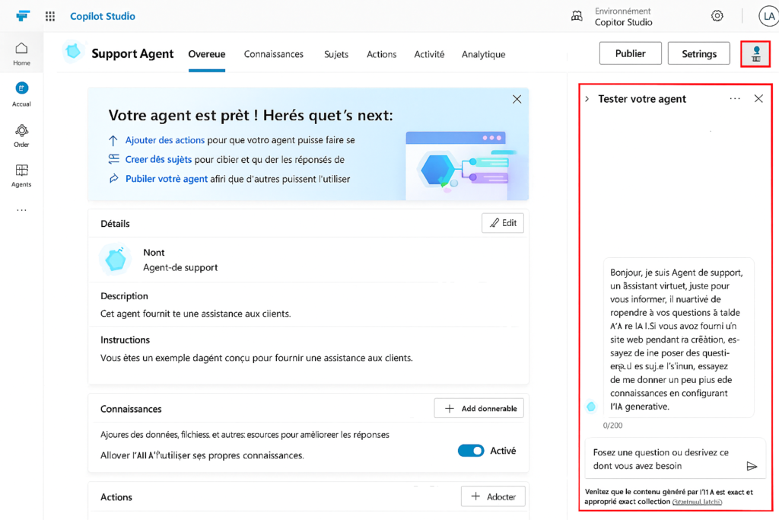Open the LA account avatar
This screenshot has height=520, width=779.
pos(768,16)
